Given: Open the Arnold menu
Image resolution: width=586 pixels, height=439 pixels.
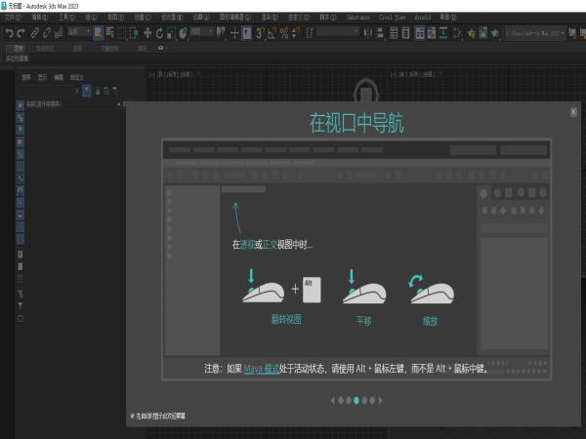Looking at the screenshot, I should click(x=422, y=18).
